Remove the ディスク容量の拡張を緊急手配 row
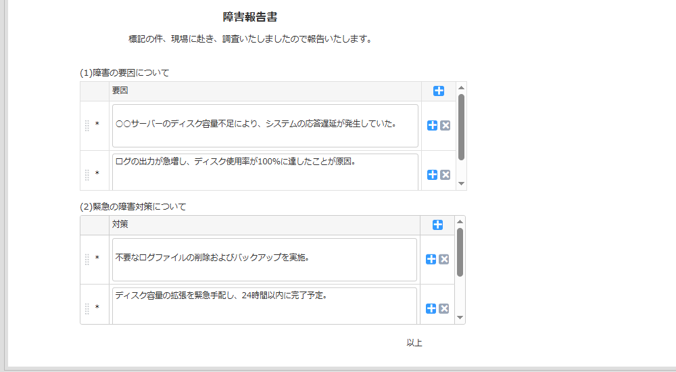The image size is (676, 372). click(444, 308)
